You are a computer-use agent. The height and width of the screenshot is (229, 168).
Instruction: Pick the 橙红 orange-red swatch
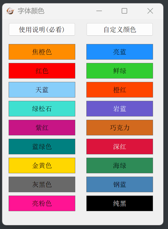pos(120,90)
